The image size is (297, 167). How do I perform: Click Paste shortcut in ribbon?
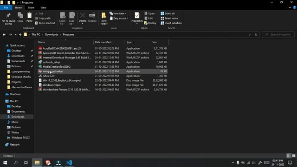point(45,23)
